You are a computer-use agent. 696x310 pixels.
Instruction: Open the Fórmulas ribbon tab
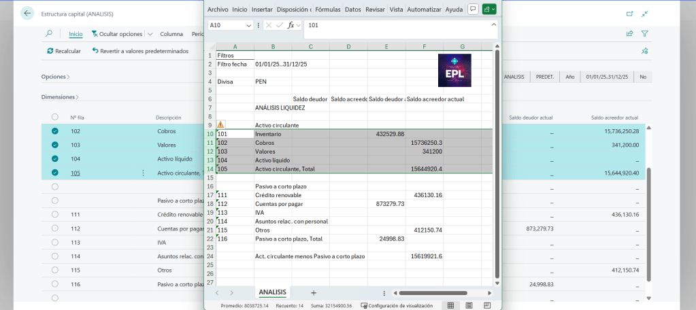[x=328, y=10]
